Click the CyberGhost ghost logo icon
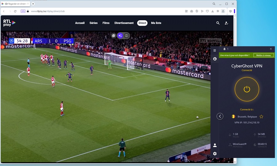 pyautogui.click(x=215, y=59)
